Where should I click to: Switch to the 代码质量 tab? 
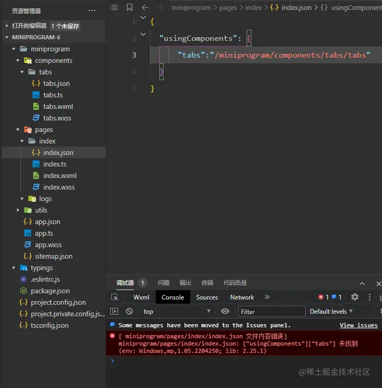tap(235, 283)
